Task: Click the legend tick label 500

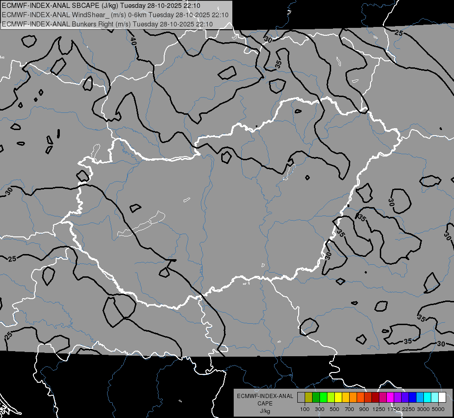Action: [334, 409]
